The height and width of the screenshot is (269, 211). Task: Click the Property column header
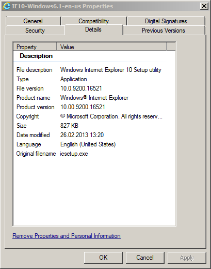point(35,47)
